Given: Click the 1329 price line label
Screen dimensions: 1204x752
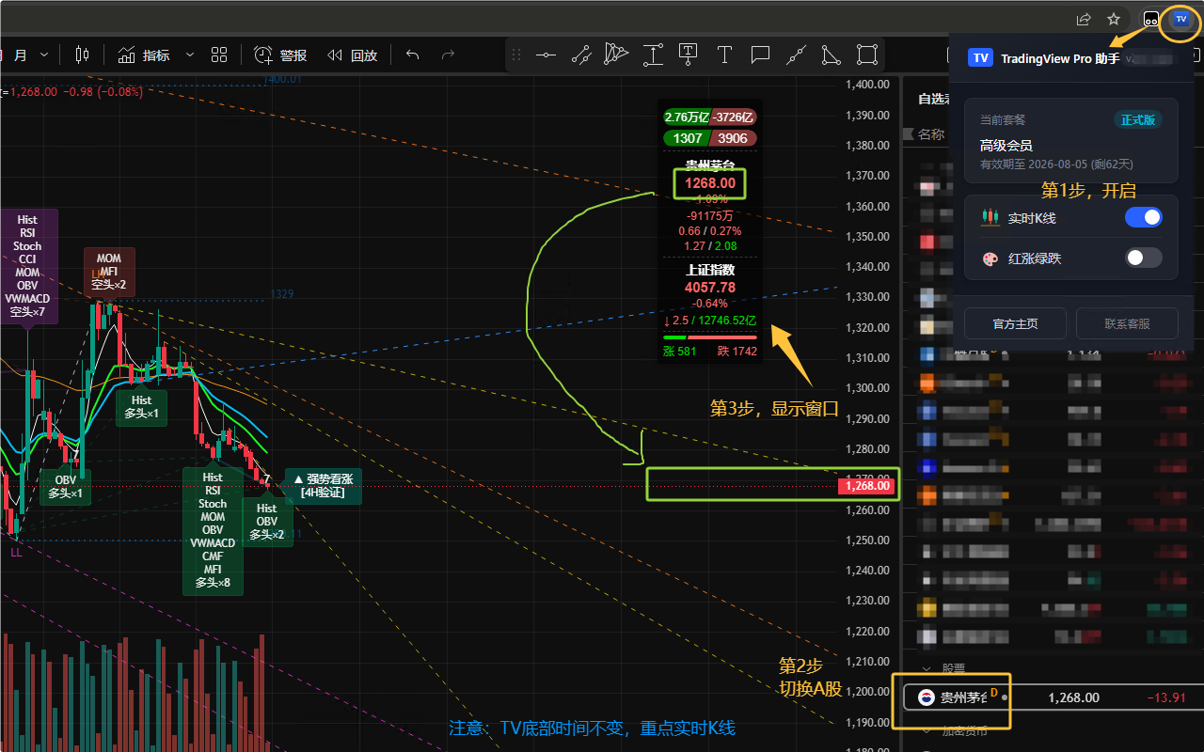Looking at the screenshot, I should 283,294.
